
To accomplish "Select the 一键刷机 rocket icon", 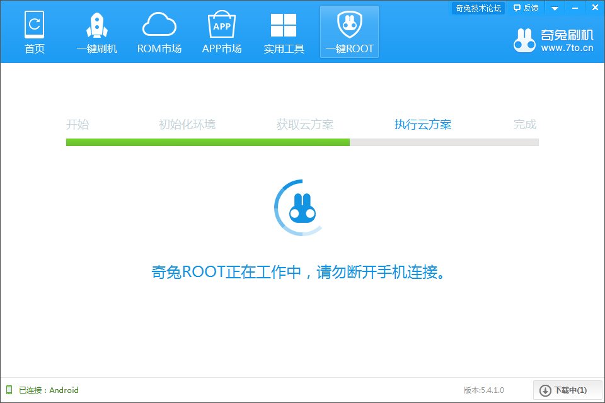I will click(97, 25).
